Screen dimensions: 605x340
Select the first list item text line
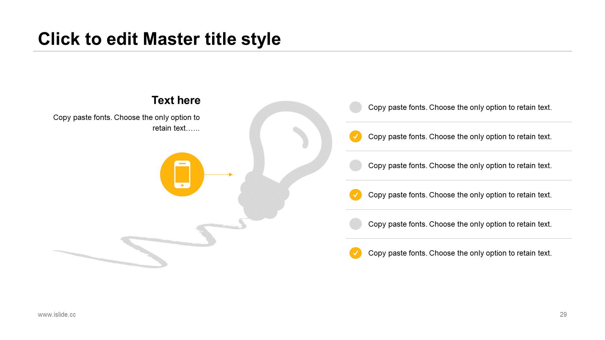460,107
